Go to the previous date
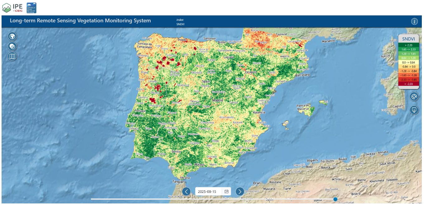The width and height of the screenshot is (424, 205). click(x=186, y=192)
